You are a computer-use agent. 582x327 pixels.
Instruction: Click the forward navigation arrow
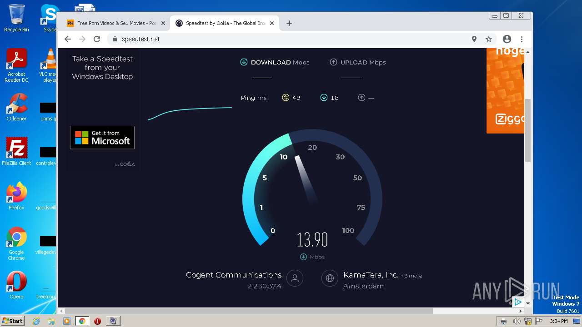pos(82,39)
